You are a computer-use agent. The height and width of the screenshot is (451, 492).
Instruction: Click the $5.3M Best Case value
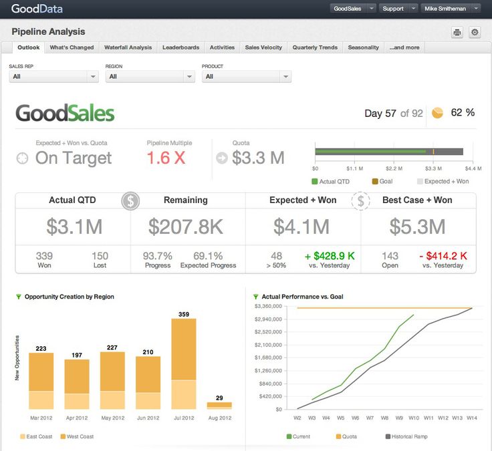click(418, 227)
